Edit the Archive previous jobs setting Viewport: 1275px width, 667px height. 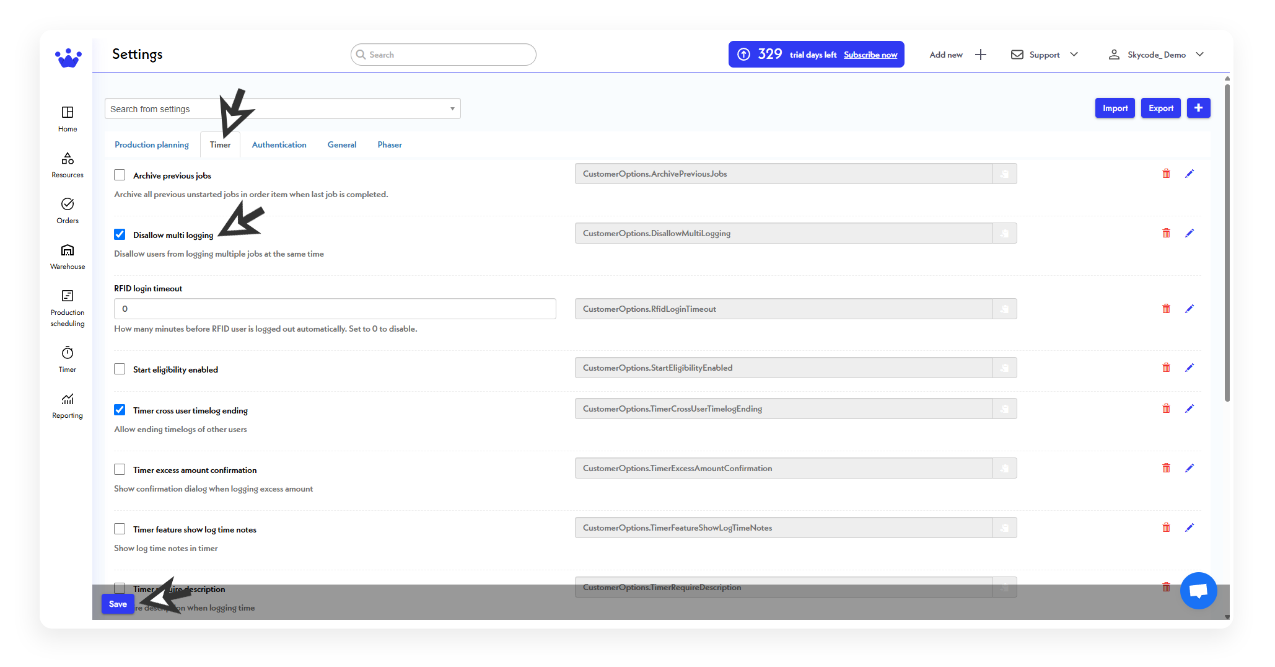click(x=1190, y=174)
